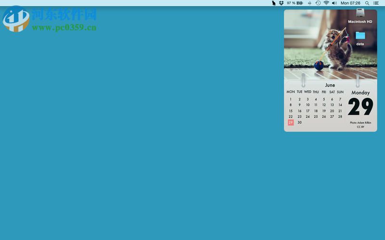The height and width of the screenshot is (240, 385).
Task: Click the CC BY license text
Action: pos(360,127)
